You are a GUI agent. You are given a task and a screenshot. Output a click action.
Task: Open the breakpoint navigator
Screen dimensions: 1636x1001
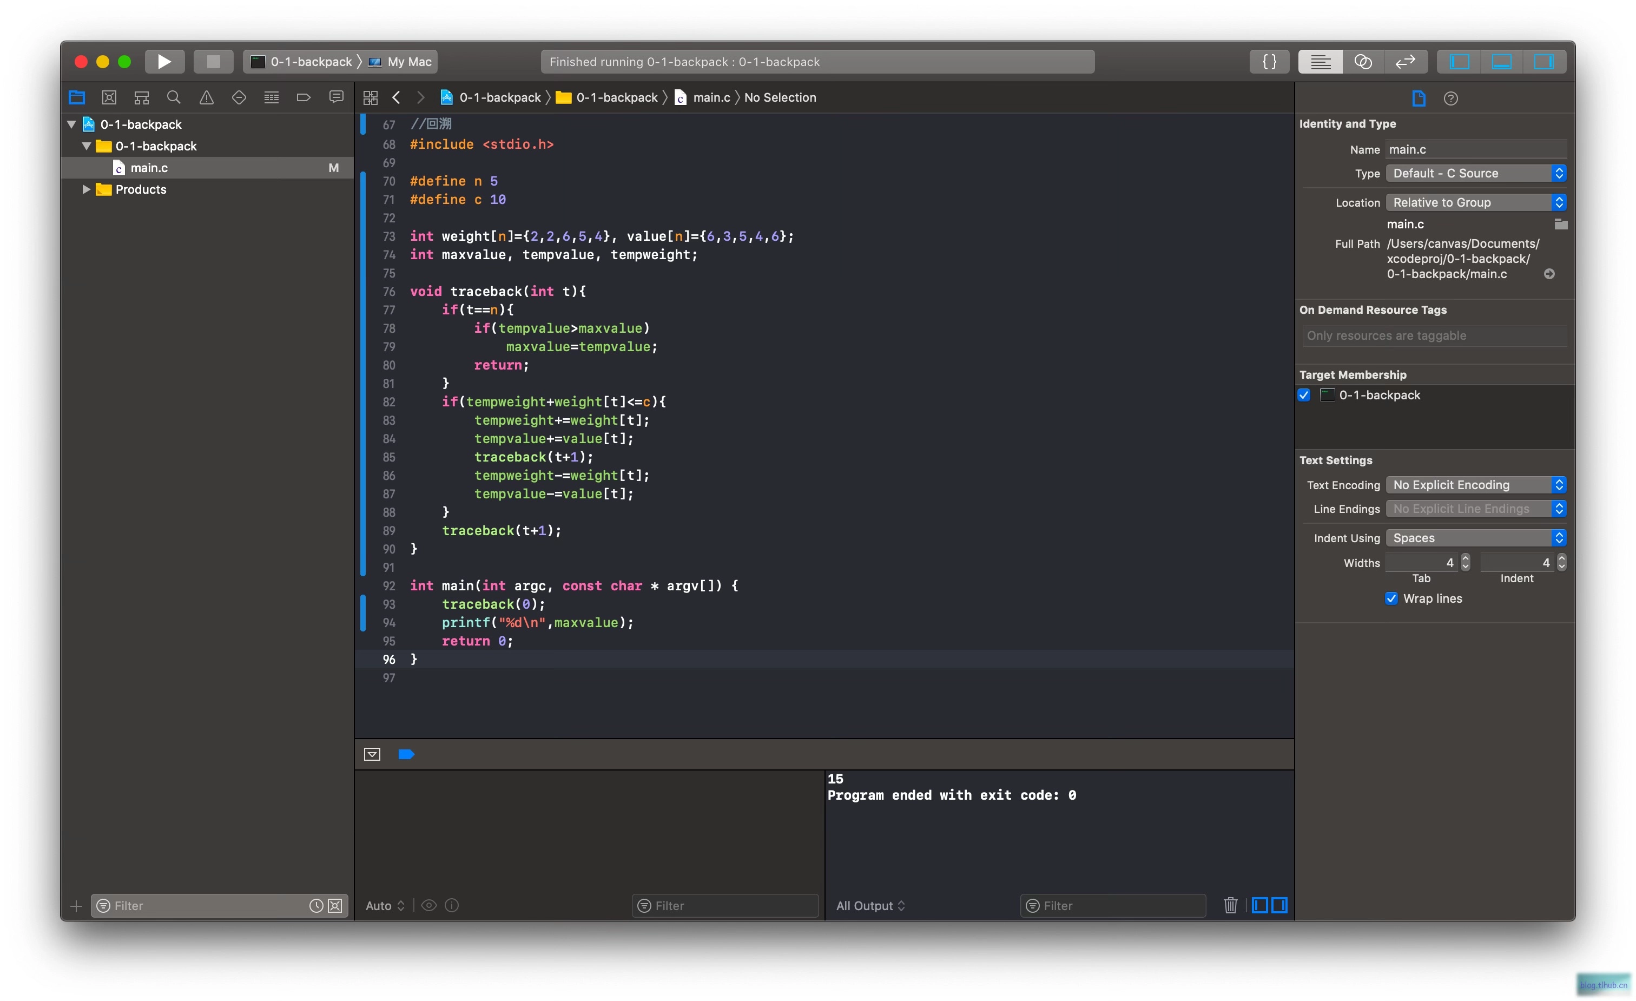[304, 97]
